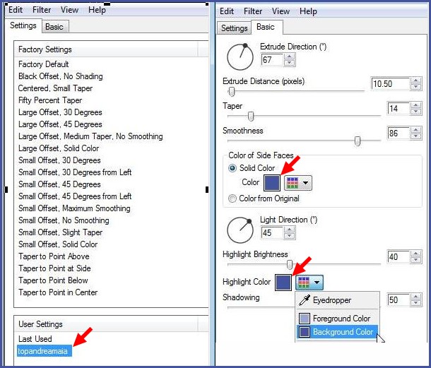Open the Filter menu in left panel
Screen dimensions: 431x368
tap(42, 11)
